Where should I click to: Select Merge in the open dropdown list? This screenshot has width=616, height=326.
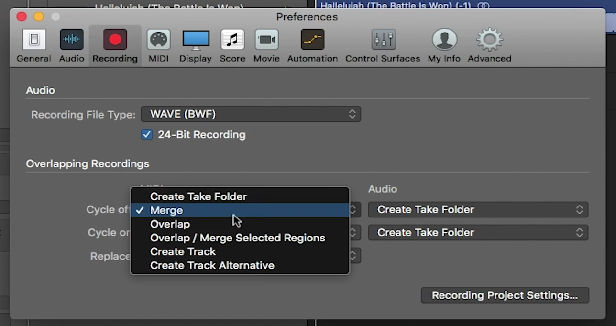(166, 210)
